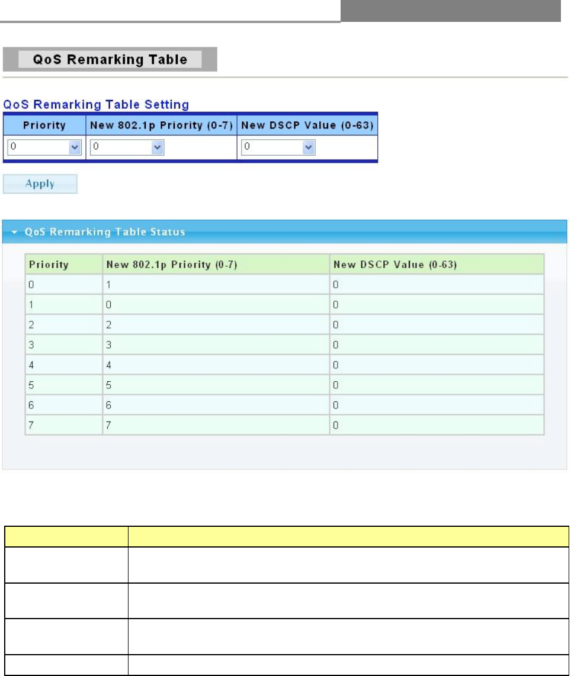The width and height of the screenshot is (571, 676).
Task: Select Priority 4 cell in Status table
Action: [x=64, y=365]
